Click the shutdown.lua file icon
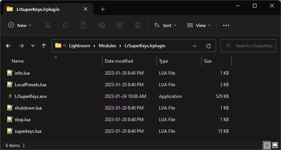 click(10, 108)
